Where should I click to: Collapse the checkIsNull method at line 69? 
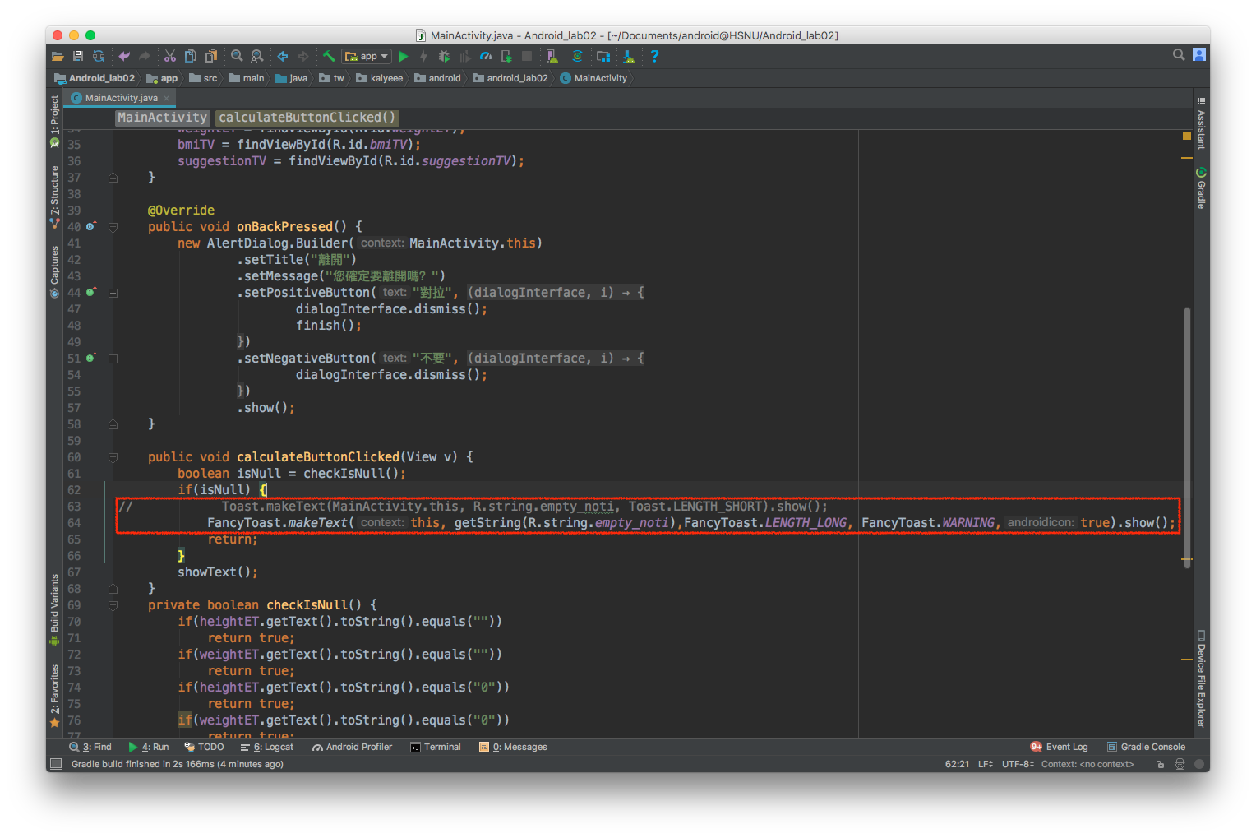tap(113, 605)
